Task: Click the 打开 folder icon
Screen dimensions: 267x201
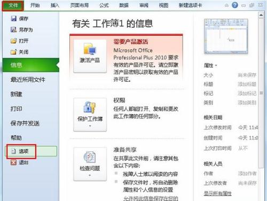Action: point(13,41)
